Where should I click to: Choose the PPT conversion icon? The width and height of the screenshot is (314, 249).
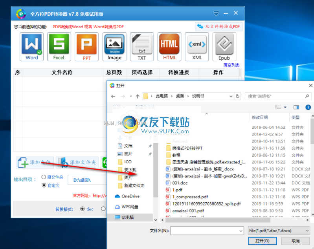point(86,47)
